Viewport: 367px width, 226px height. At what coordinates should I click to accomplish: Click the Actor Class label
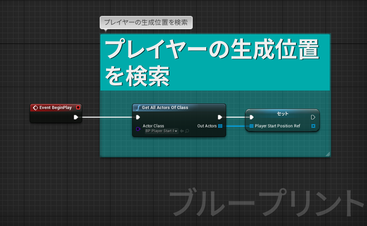click(x=153, y=126)
